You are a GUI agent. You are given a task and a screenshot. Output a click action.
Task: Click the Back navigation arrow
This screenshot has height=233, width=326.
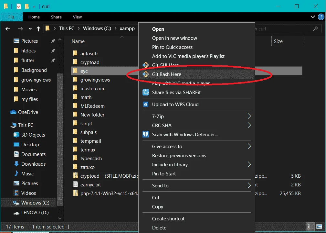click(8, 29)
